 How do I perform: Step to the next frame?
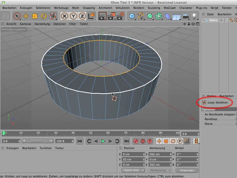coord(110,141)
